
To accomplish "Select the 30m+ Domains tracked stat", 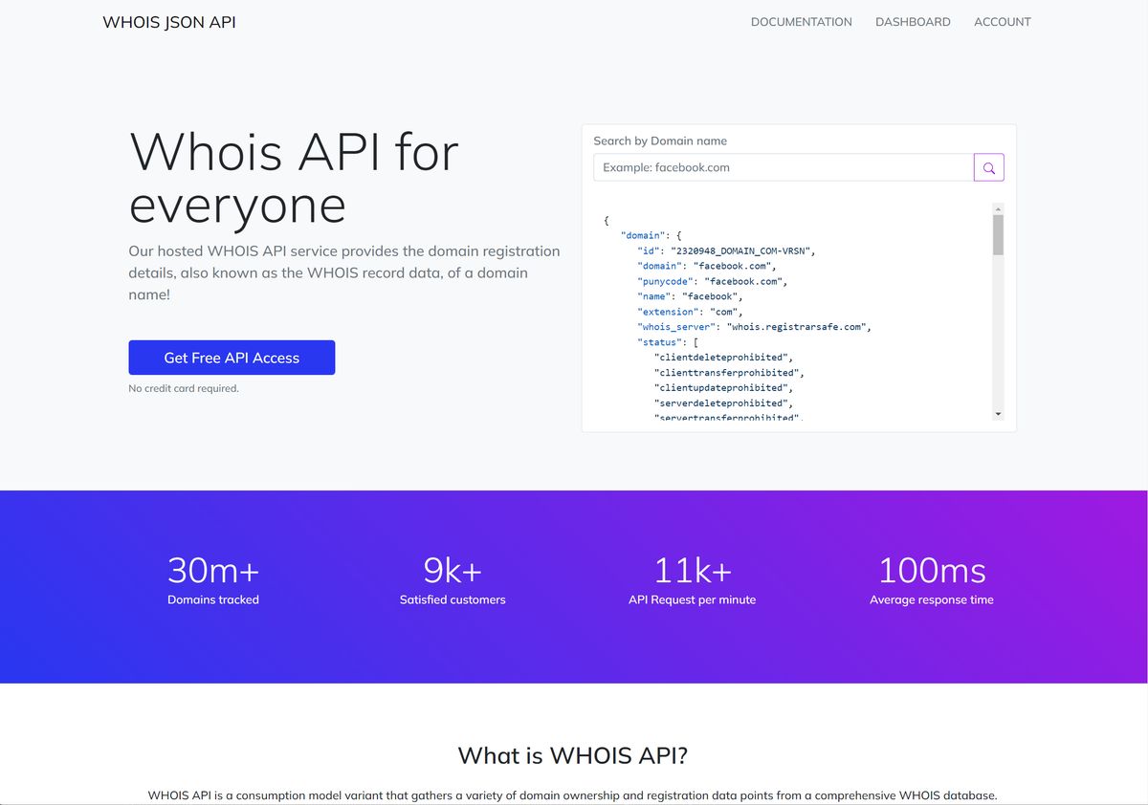I will pyautogui.click(x=213, y=580).
